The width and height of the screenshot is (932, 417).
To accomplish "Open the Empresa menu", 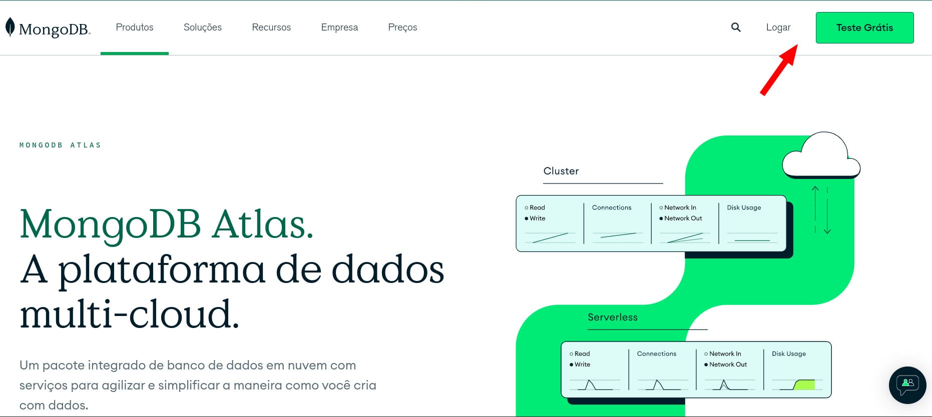I will [x=339, y=27].
